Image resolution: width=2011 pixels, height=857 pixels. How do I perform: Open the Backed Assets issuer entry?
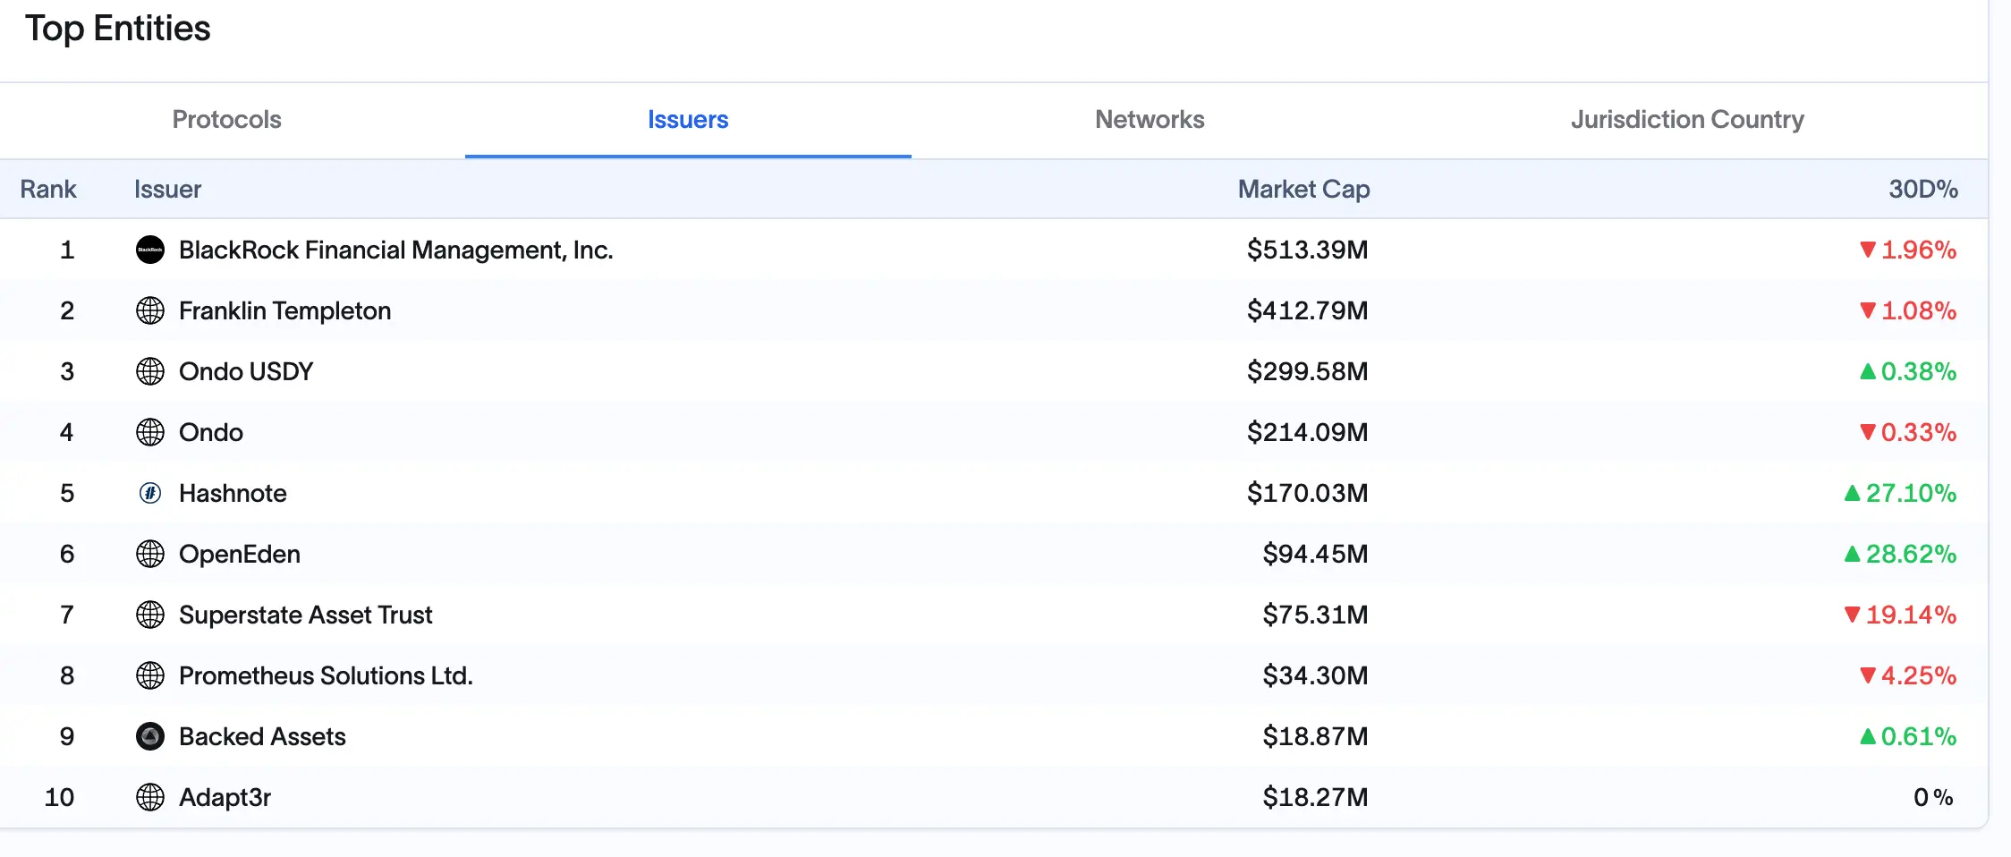(x=262, y=737)
